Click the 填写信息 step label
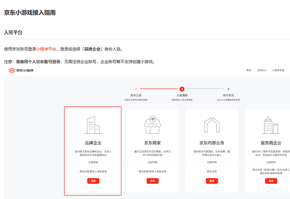 point(228,95)
